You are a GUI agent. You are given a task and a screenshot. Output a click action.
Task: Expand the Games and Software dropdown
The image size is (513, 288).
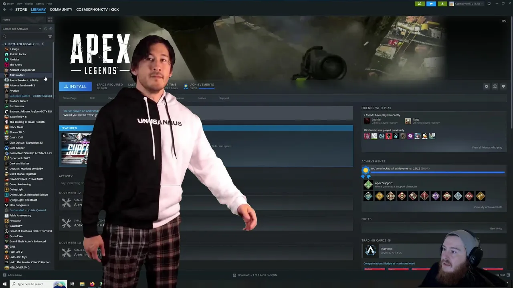click(x=22, y=29)
